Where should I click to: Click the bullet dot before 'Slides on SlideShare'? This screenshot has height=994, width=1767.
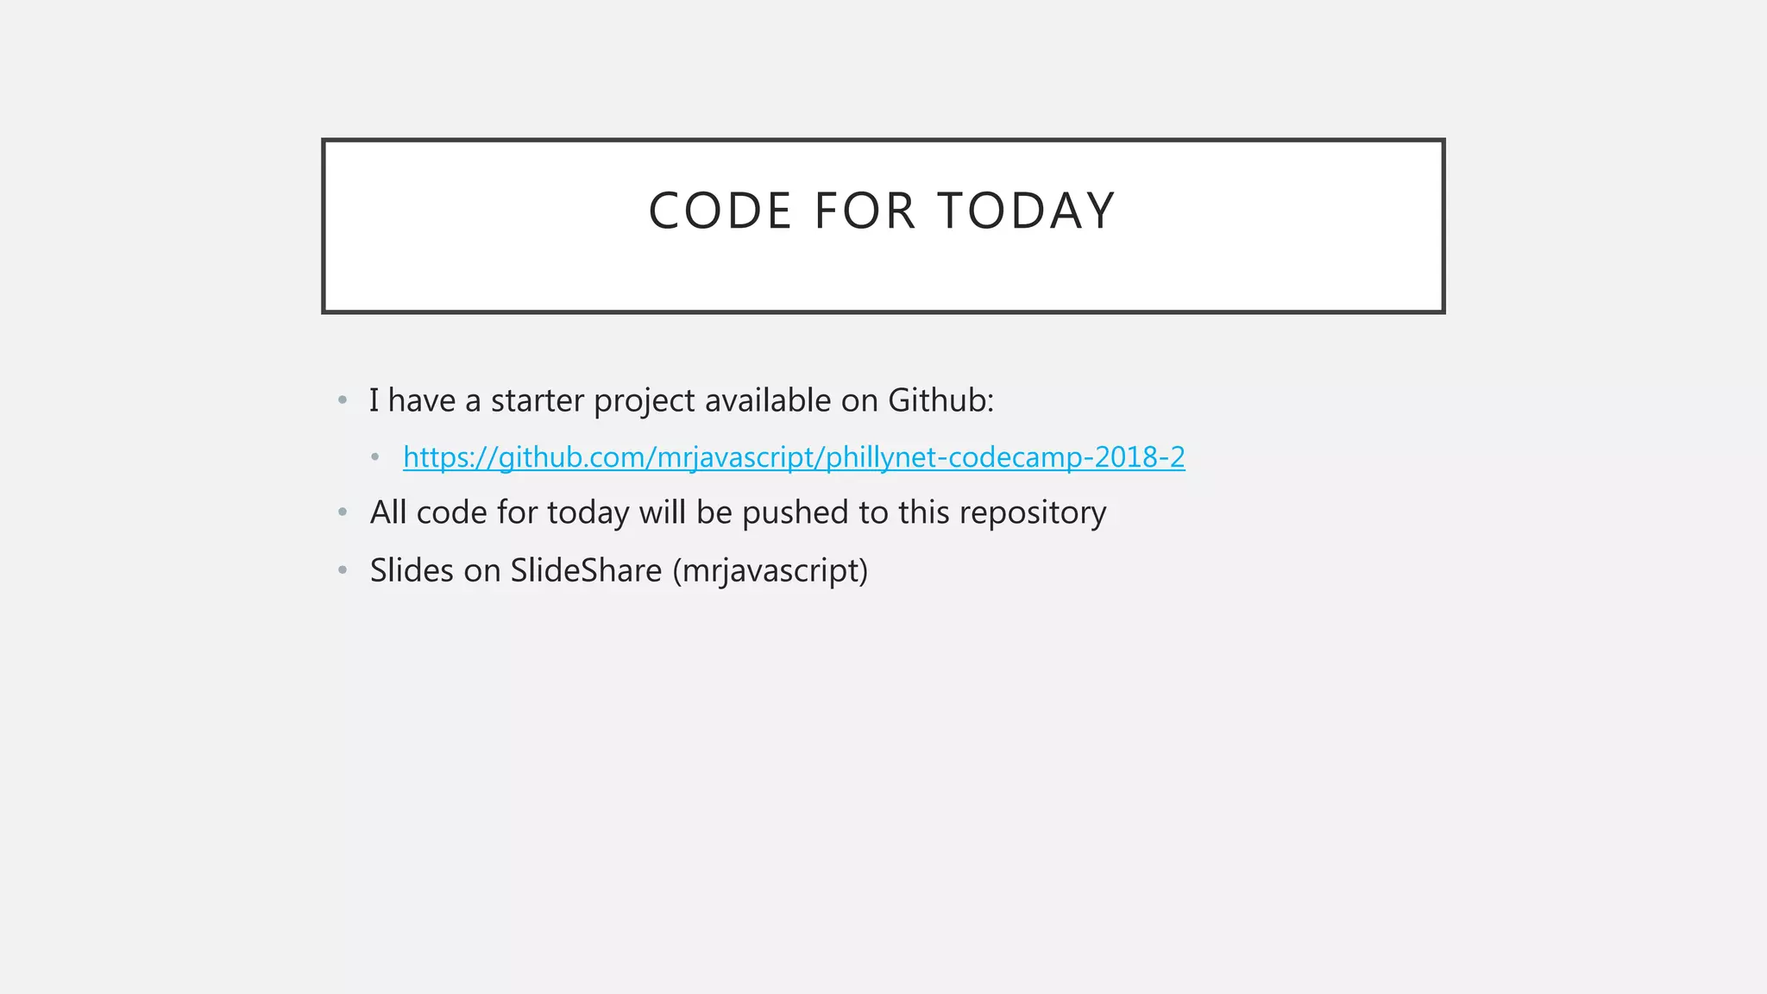point(343,570)
